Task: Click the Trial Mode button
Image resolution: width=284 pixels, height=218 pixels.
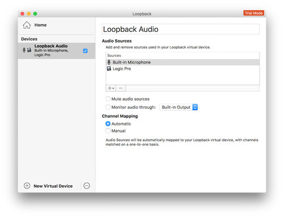Action: tap(254, 13)
